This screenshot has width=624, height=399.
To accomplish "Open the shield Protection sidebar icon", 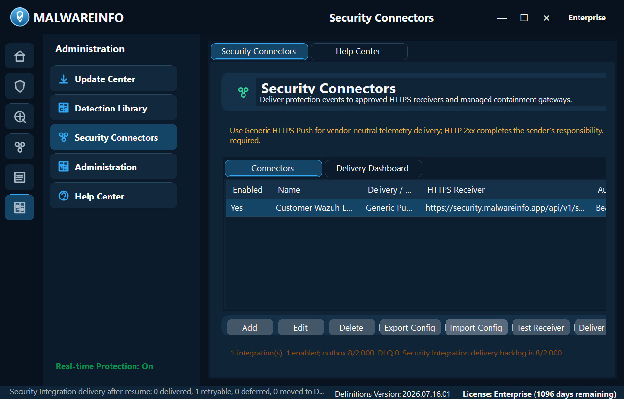I will click(x=20, y=87).
